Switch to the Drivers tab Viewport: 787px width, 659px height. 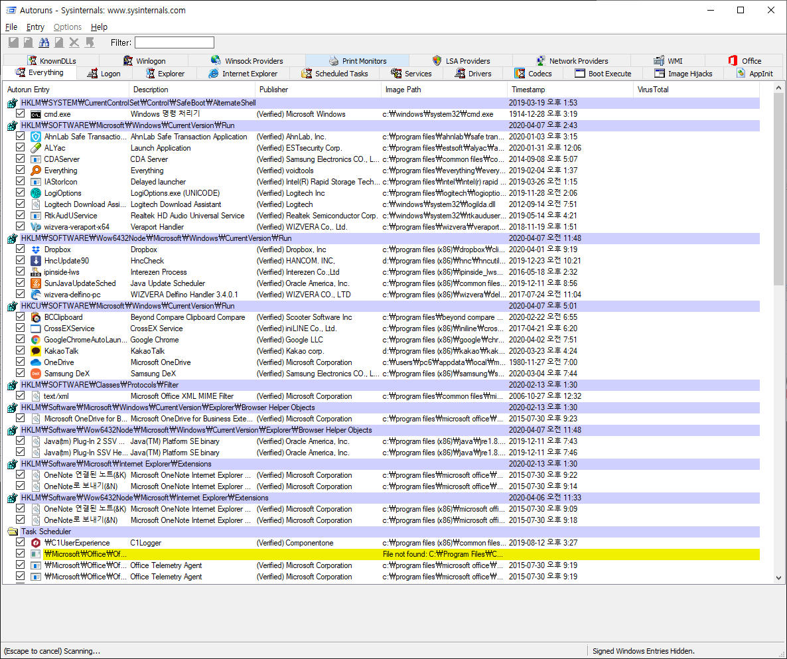click(x=473, y=74)
